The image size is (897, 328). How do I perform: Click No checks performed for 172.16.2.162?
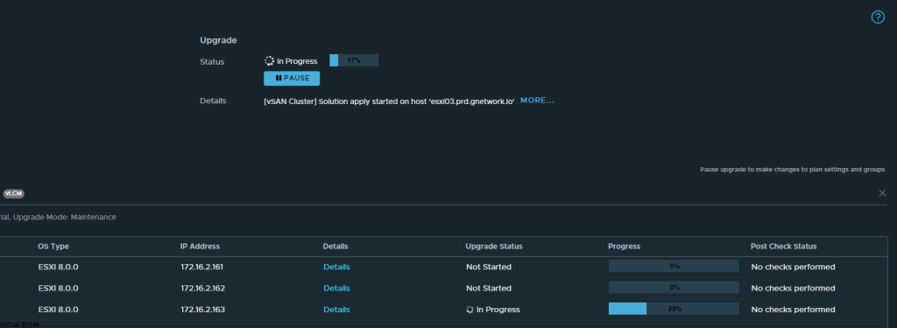[793, 288]
